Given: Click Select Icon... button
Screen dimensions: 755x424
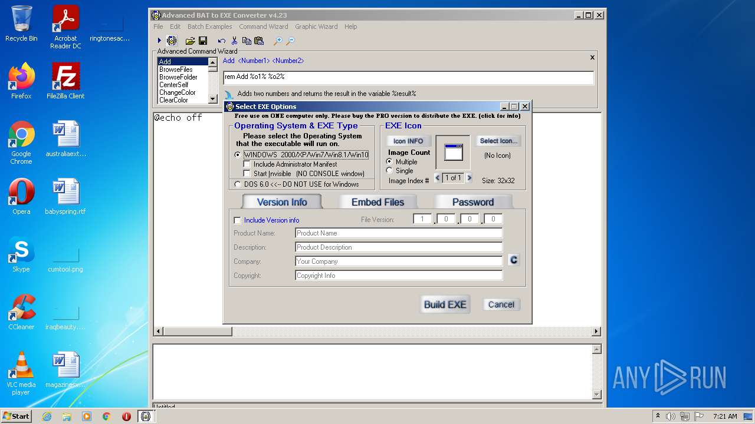Looking at the screenshot, I should tap(498, 141).
